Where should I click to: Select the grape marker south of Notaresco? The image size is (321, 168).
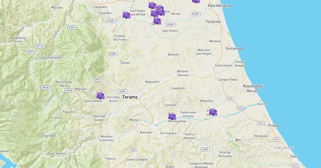click(213, 112)
